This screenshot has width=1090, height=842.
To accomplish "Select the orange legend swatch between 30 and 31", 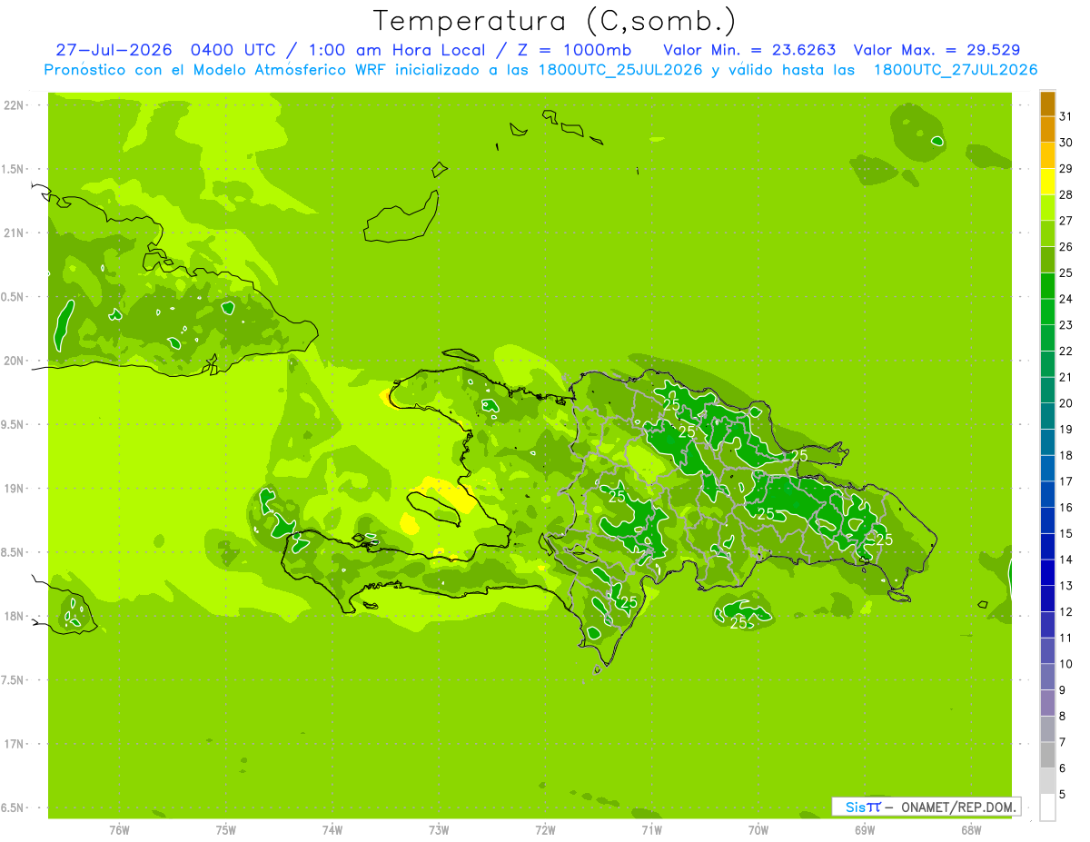I will (x=1047, y=130).
